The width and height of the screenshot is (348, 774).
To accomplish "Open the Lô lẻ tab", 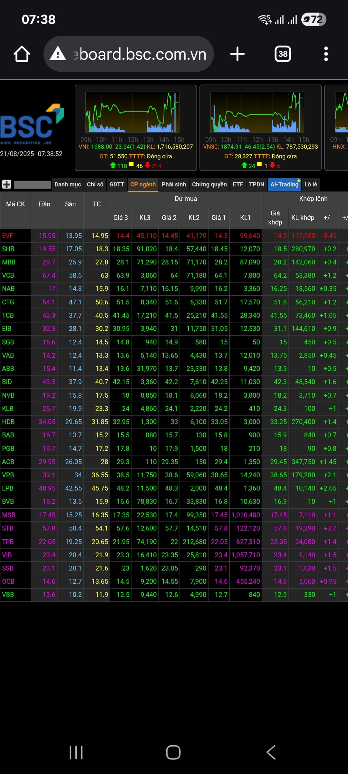I will click(x=311, y=184).
